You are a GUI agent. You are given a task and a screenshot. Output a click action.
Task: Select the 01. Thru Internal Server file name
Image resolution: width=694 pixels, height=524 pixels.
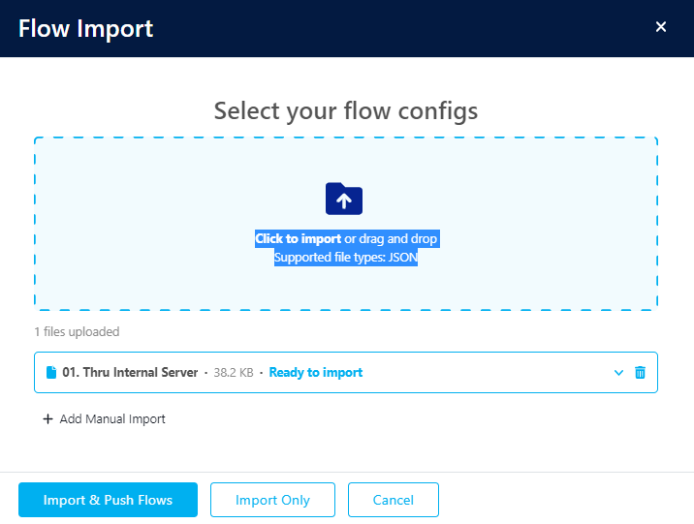[x=130, y=373]
